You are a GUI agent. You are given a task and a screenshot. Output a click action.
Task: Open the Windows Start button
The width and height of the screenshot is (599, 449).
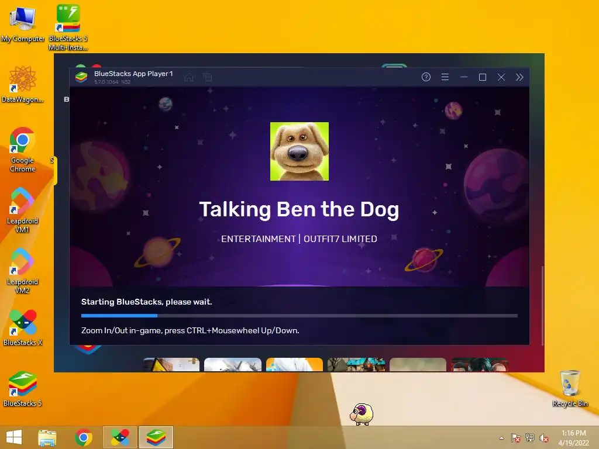pyautogui.click(x=14, y=437)
